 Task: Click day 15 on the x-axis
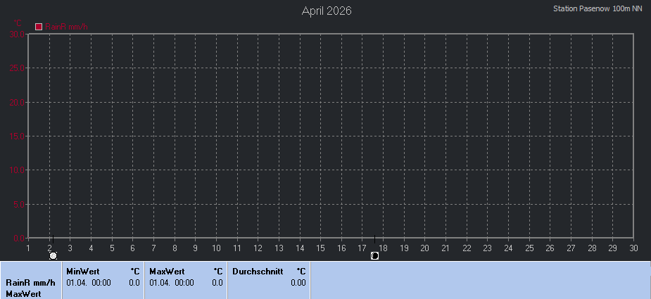pos(320,248)
